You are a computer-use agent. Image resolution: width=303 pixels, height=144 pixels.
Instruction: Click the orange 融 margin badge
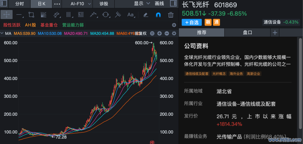pos(208,22)
